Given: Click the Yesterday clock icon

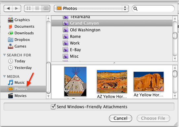Looking at the screenshot, I should click(11, 68).
